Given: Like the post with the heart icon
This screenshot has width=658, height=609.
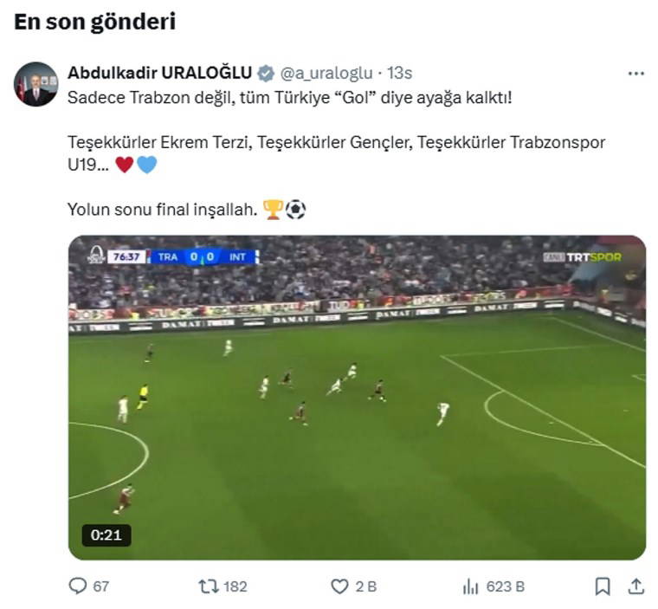Looking at the screenshot, I should 339,586.
